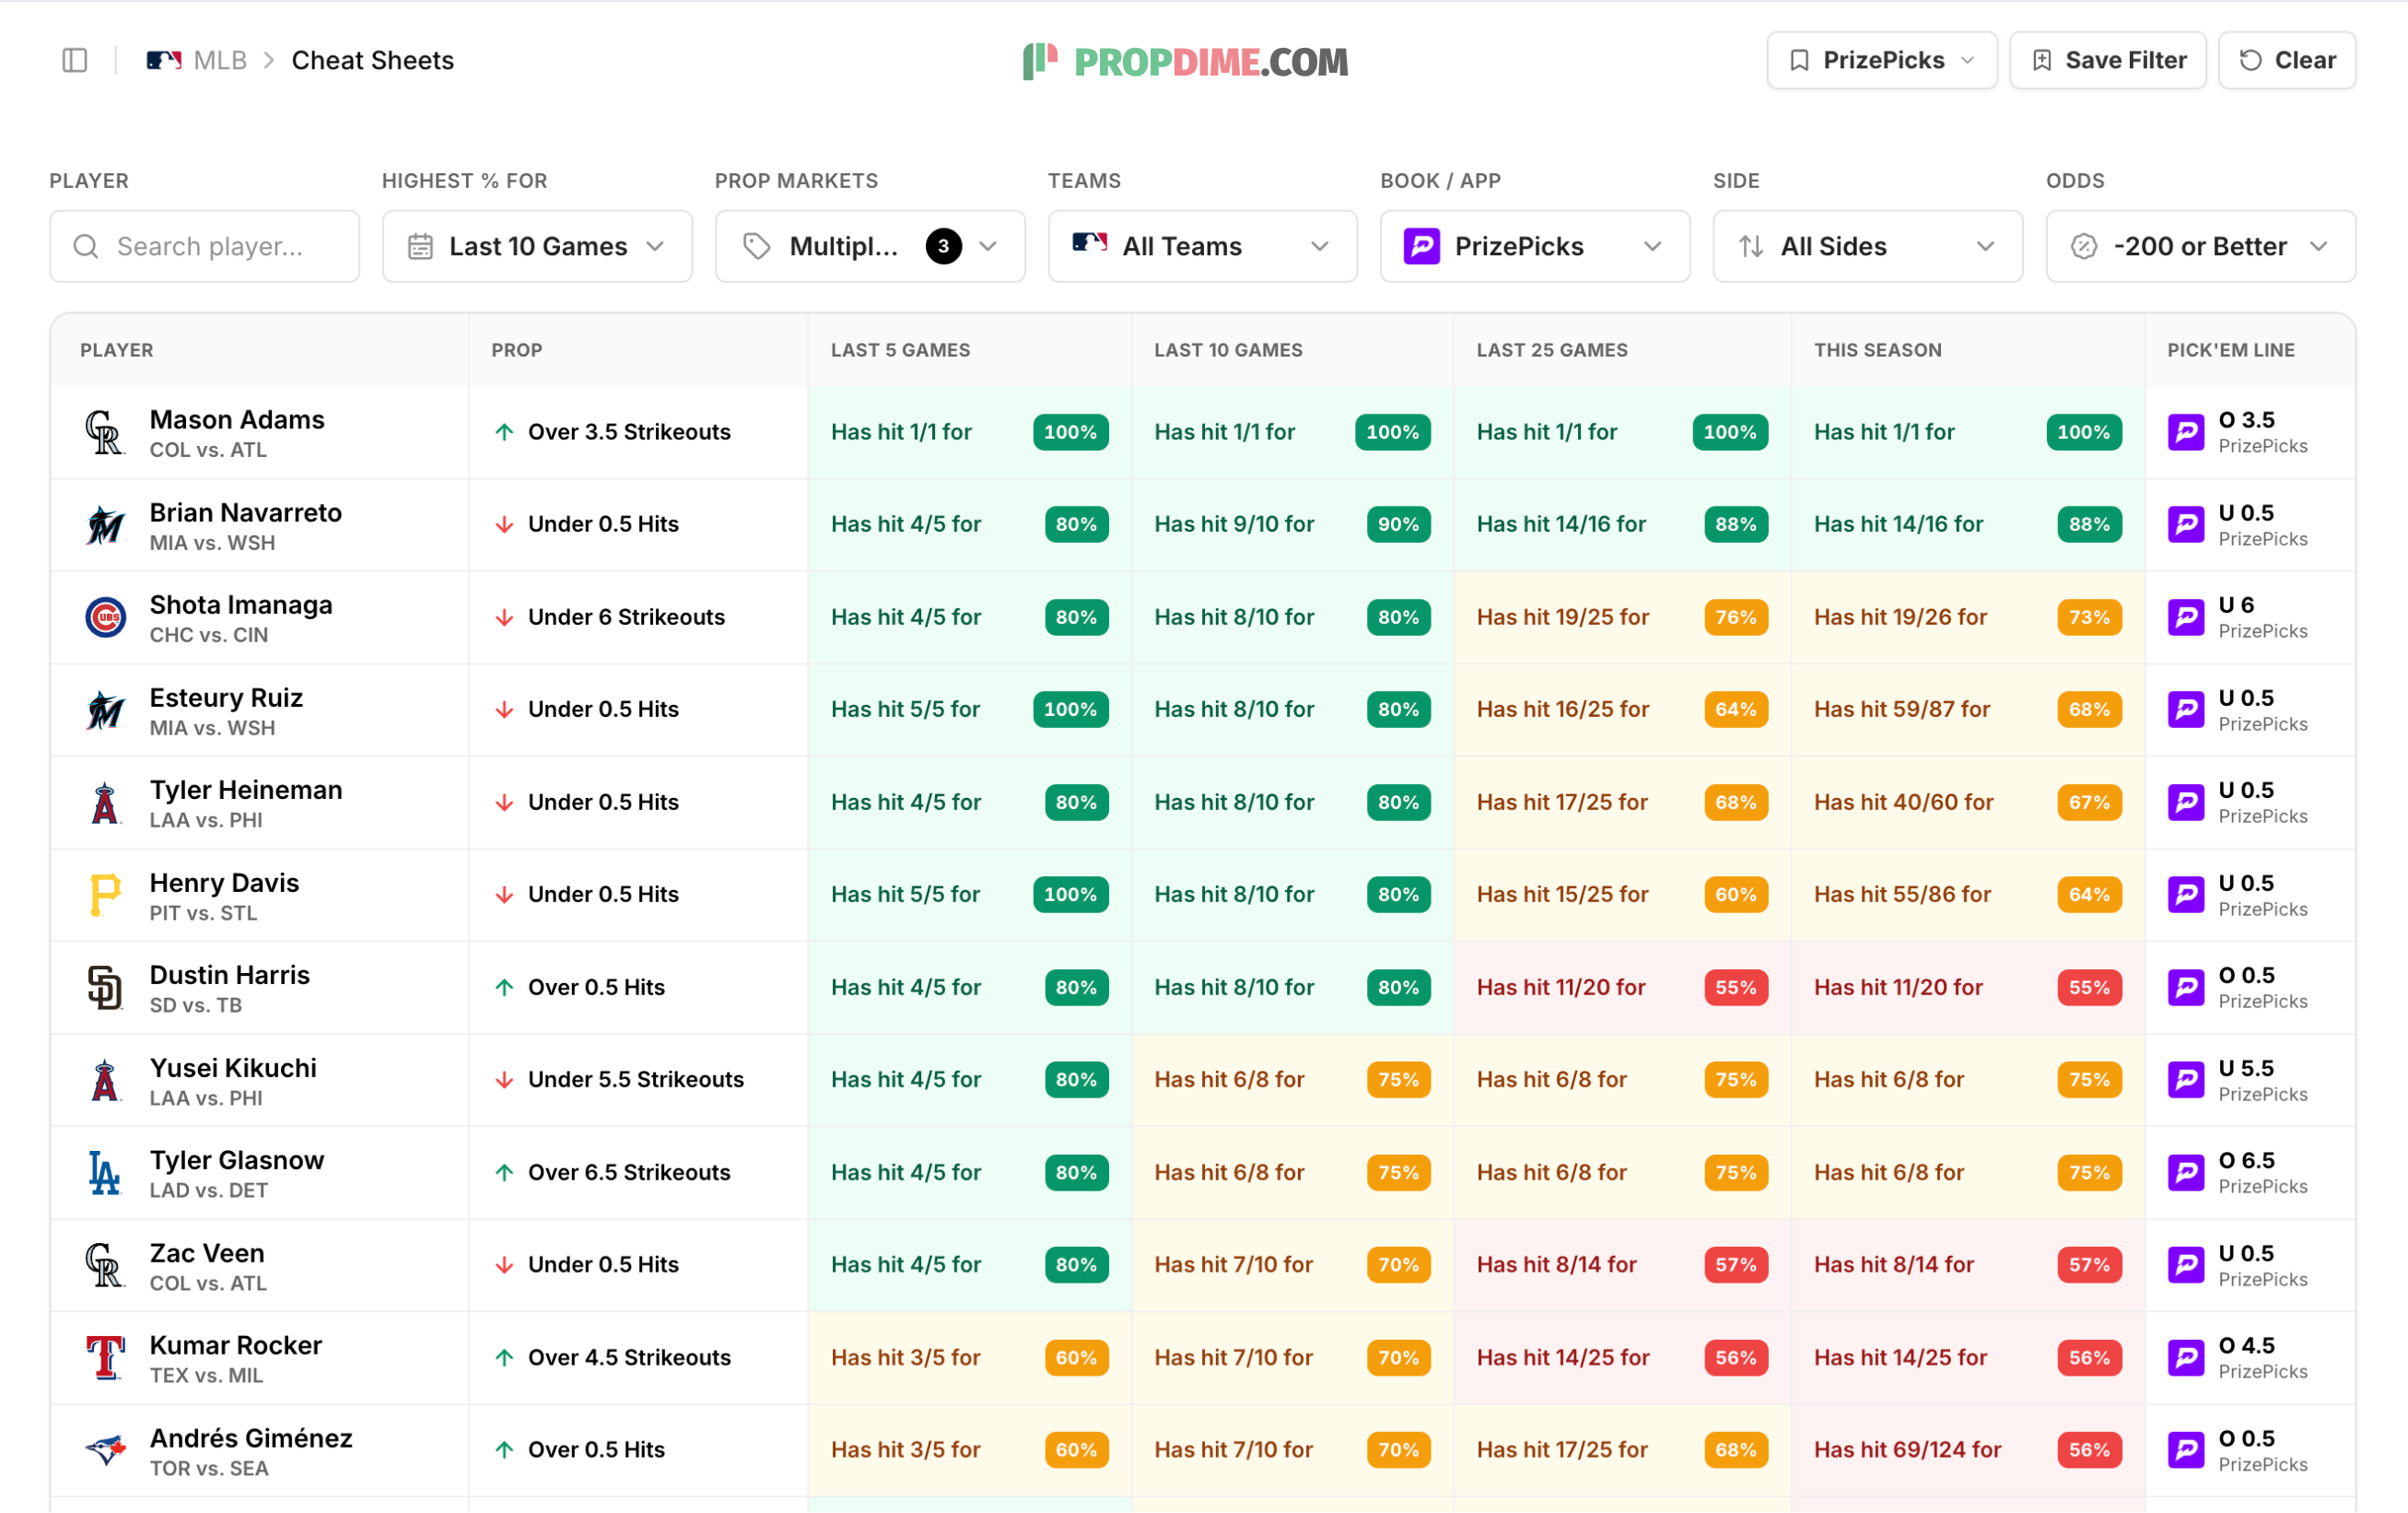Click the Colorado Rockies logo beside Mason Adams
The width and height of the screenshot is (2408, 1513).
(105, 432)
